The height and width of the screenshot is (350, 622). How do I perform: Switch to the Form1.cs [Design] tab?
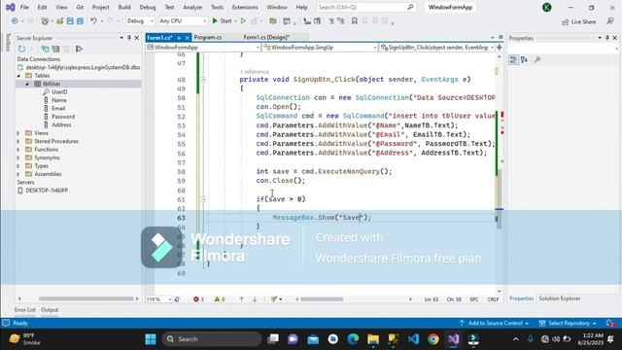266,37
